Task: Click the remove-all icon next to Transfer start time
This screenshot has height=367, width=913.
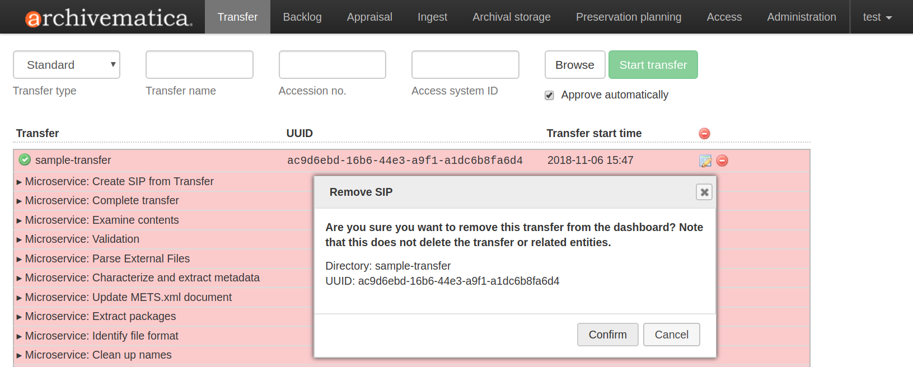Action: (x=704, y=133)
